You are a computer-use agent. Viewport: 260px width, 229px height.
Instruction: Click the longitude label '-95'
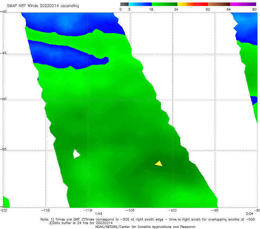click(x=215, y=210)
